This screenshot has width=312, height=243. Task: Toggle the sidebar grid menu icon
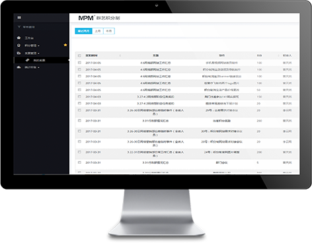pos(19,17)
